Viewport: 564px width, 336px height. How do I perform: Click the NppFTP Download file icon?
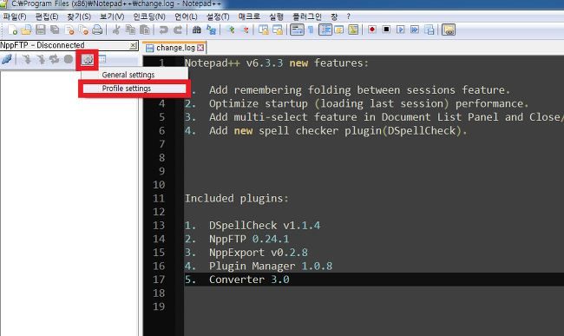click(x=26, y=59)
